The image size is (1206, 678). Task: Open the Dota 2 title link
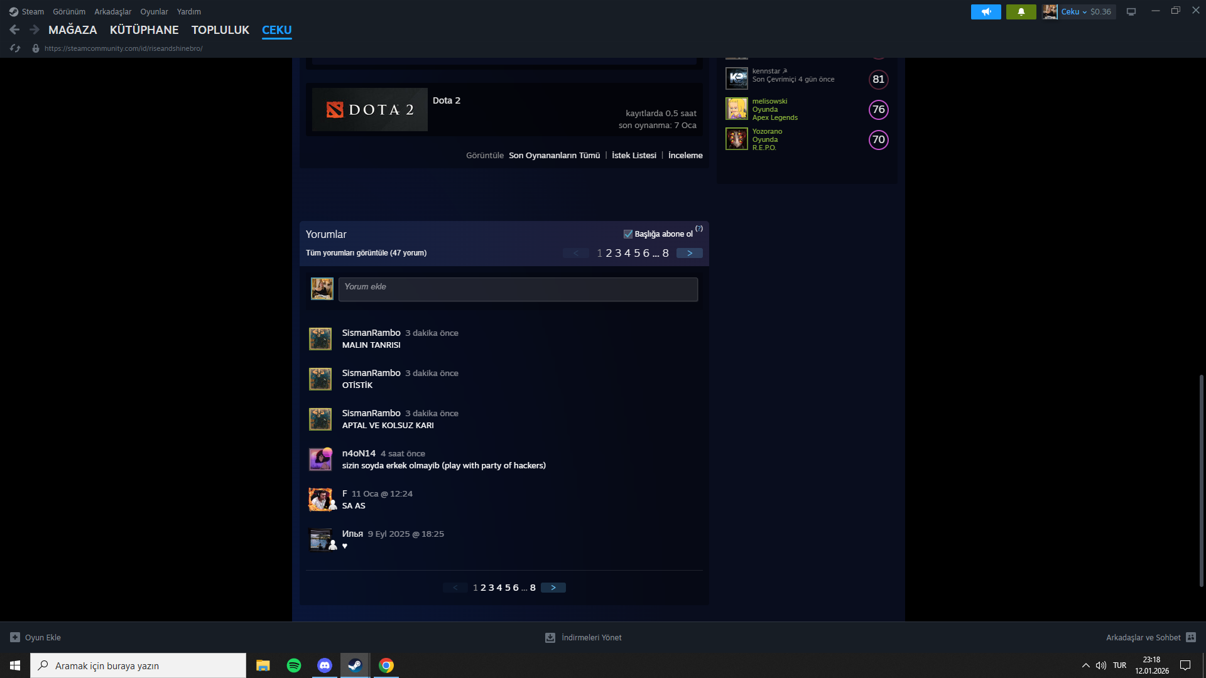point(447,100)
